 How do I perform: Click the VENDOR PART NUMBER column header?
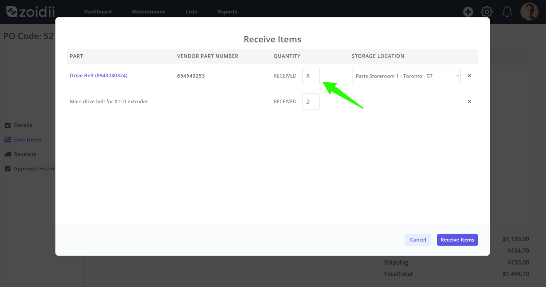pos(208,56)
